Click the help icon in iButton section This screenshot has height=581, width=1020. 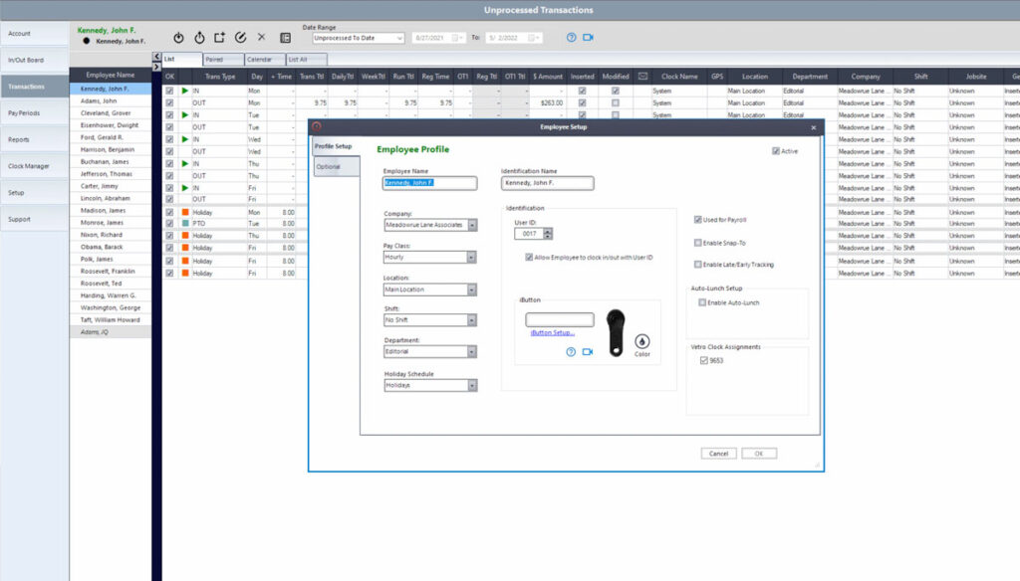[x=571, y=351]
